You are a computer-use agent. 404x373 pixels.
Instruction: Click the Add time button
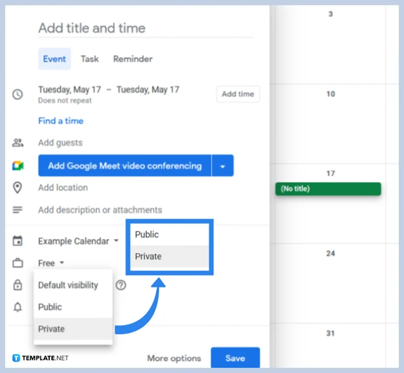pos(238,94)
